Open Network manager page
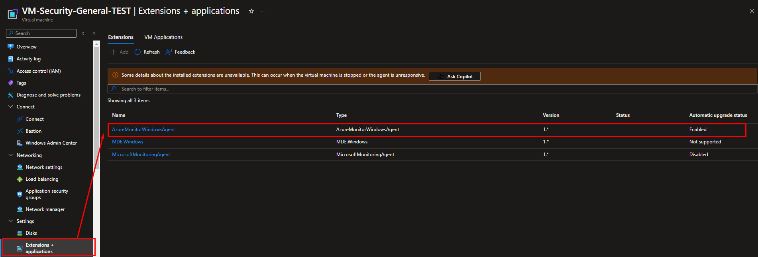This screenshot has height=257, width=758. [x=45, y=209]
